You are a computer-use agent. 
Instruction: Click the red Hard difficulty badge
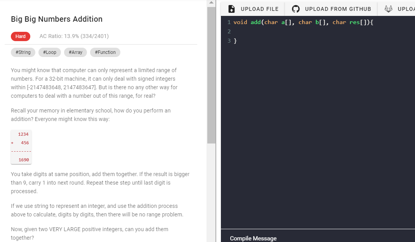click(20, 36)
